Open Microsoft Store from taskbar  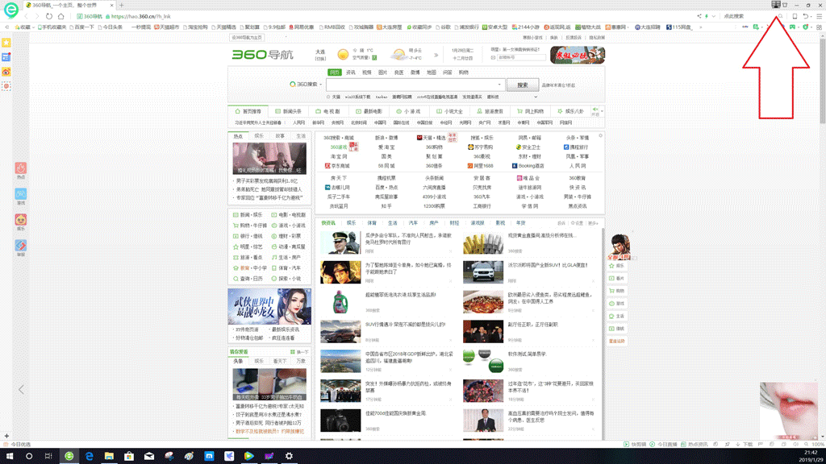click(129, 456)
